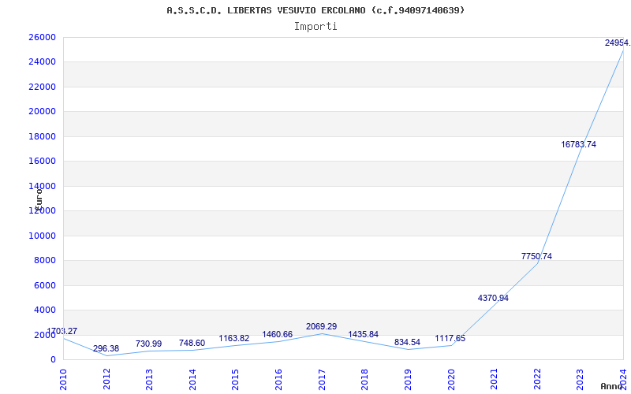Click the 16000 y-axis tick label
The height and width of the screenshot is (394, 631).
click(42, 162)
